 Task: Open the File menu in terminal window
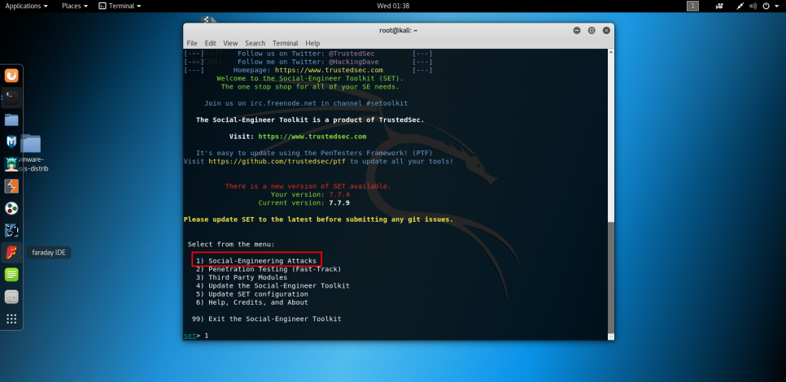pyautogui.click(x=192, y=43)
